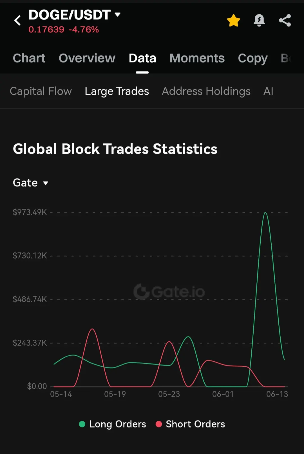Viewport: 304px width, 454px height.
Task: Toggle Long Orders legend green dot
Action: coord(82,424)
